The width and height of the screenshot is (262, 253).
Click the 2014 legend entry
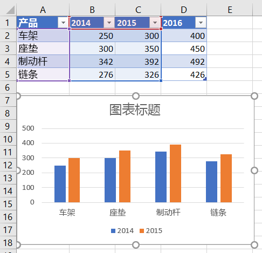point(122,231)
